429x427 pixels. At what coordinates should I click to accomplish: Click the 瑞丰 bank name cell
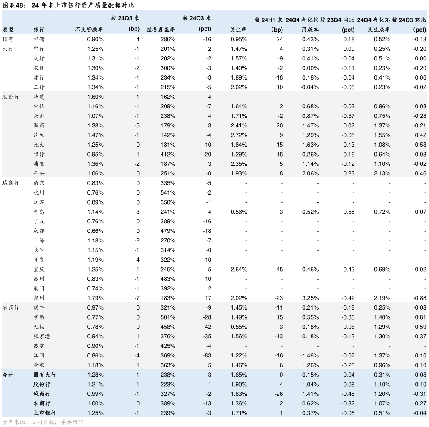[39, 307]
